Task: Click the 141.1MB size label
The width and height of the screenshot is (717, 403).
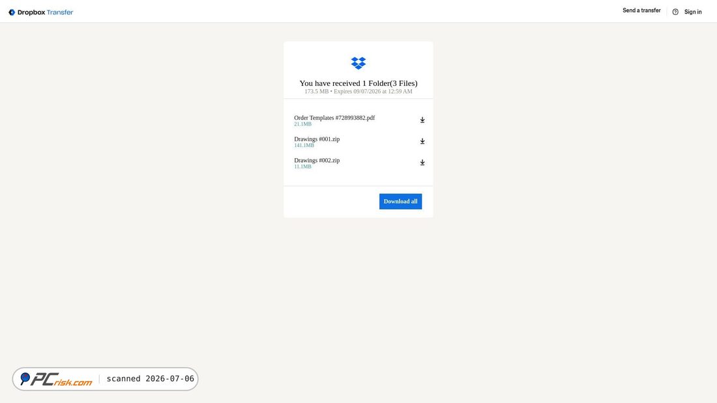Action: point(304,145)
